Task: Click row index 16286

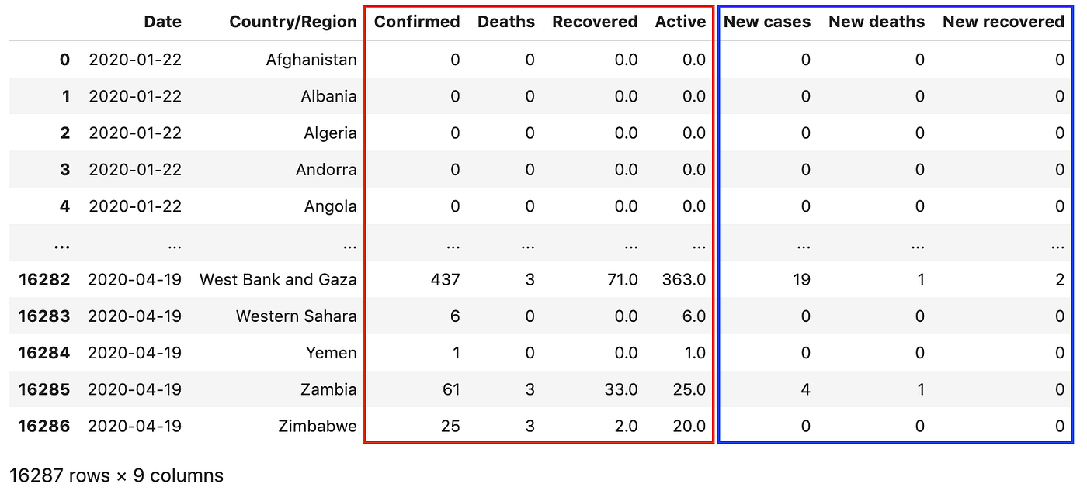Action: 44,426
